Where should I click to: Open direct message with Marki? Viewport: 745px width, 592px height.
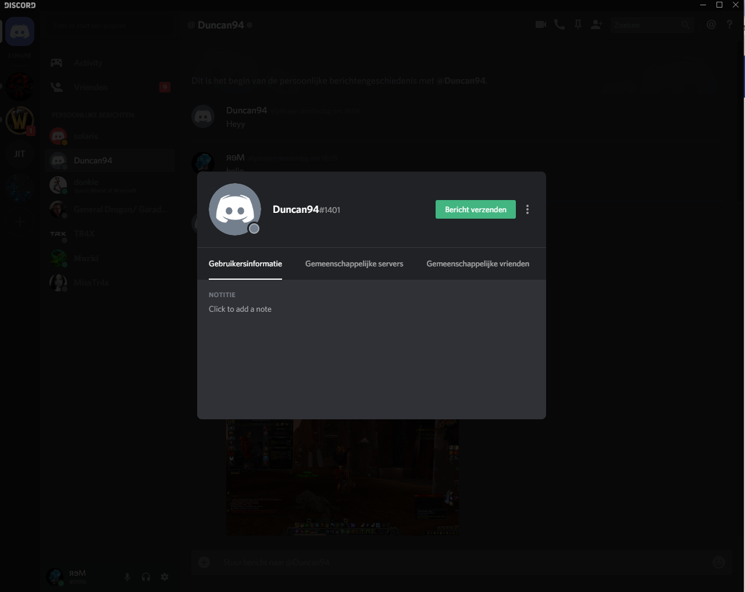coord(110,258)
